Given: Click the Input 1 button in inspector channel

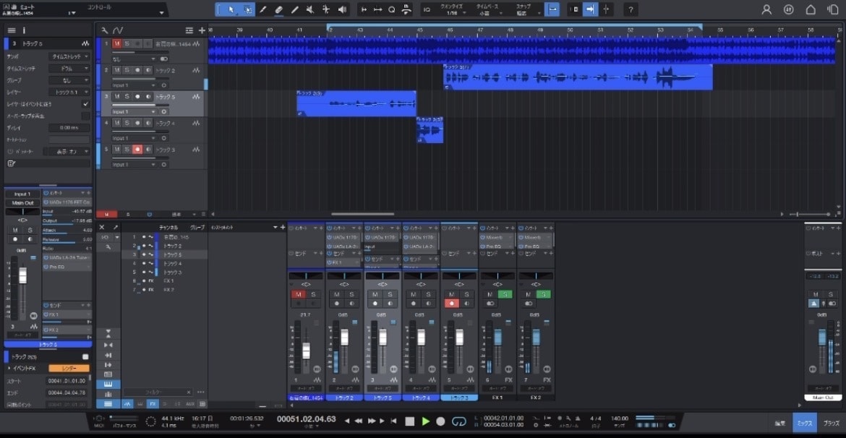Looking at the screenshot, I should pos(22,194).
